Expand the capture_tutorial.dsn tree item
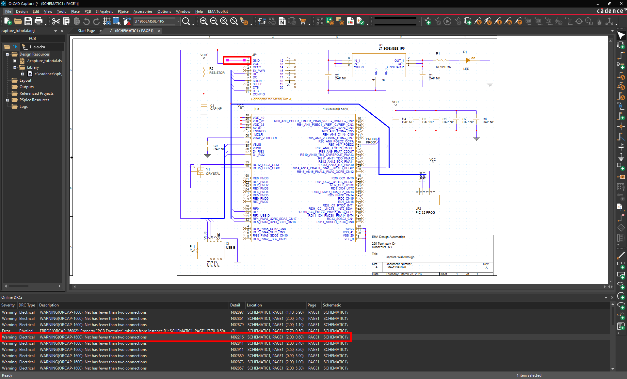Viewport: 627px width, 379px height. click(x=15, y=61)
